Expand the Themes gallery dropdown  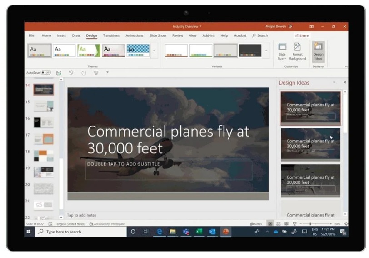coord(154,51)
